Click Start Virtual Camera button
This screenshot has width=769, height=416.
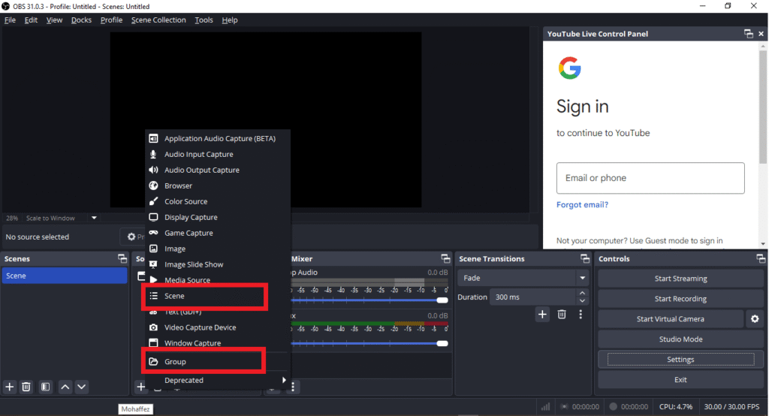click(x=671, y=319)
